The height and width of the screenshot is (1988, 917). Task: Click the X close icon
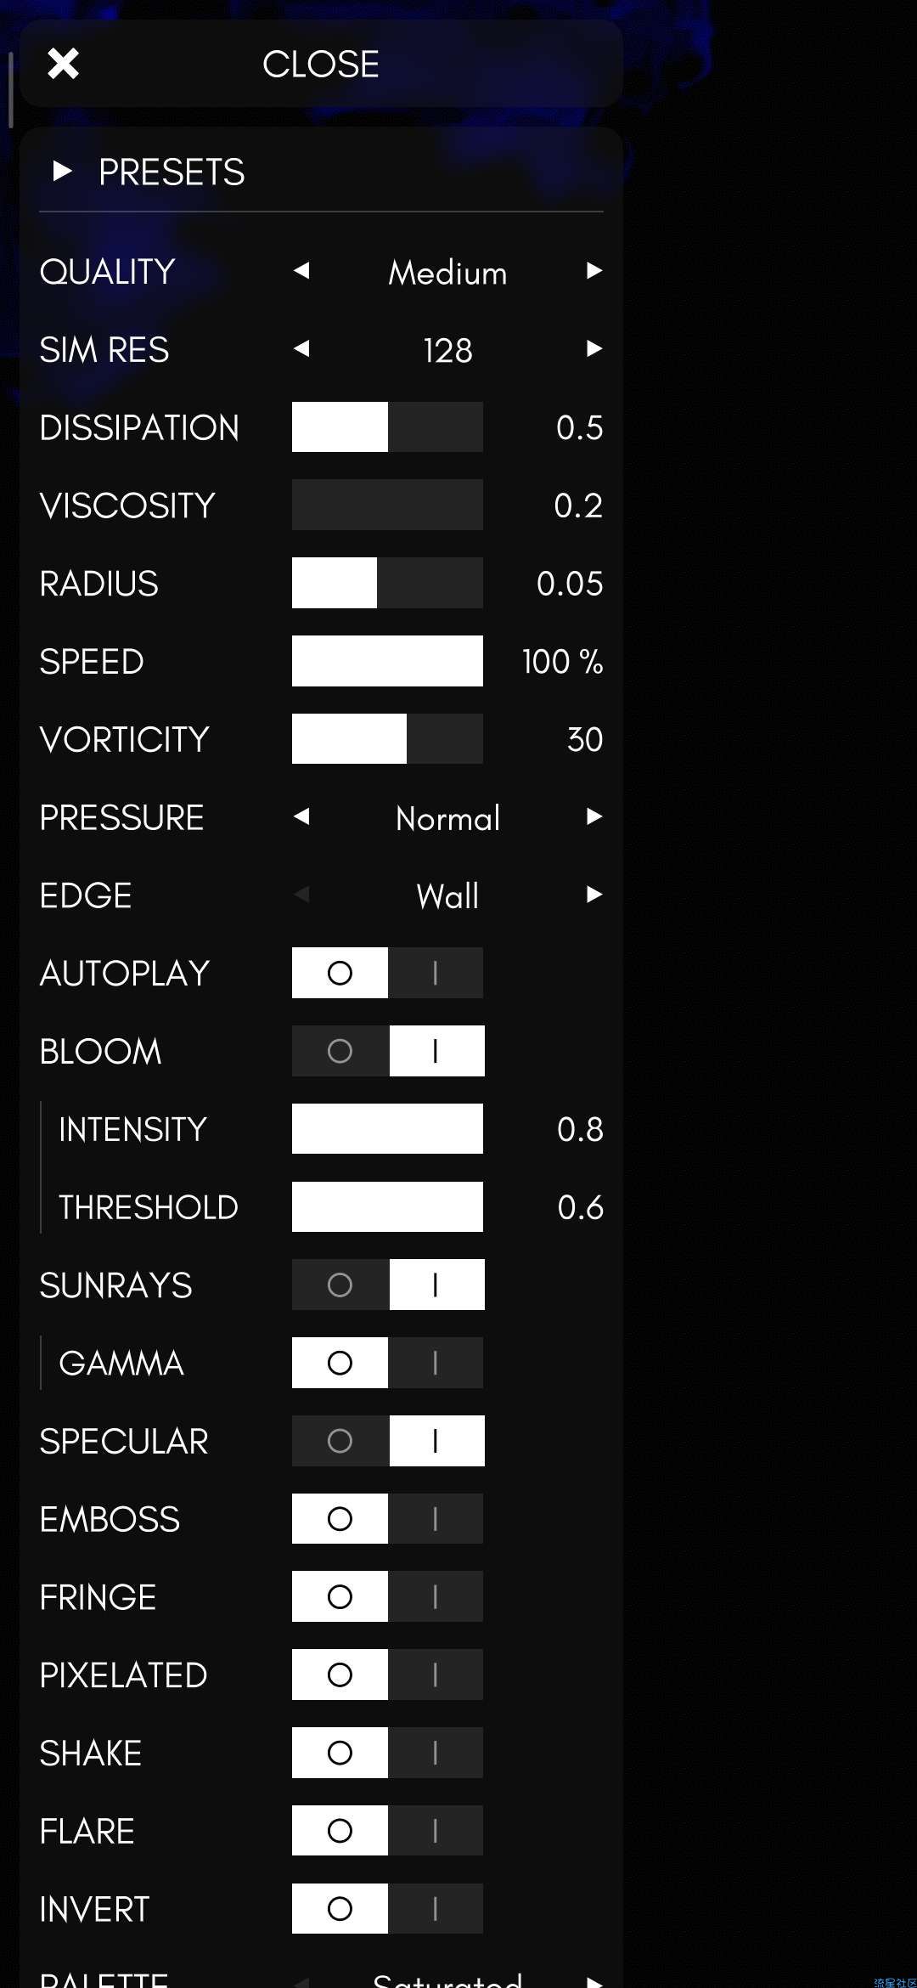(x=63, y=64)
